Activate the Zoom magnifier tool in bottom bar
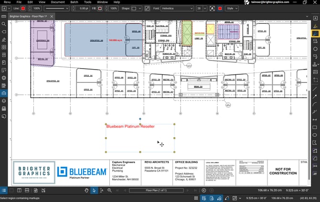This screenshot has height=202, width=320. pyautogui.click(x=109, y=191)
